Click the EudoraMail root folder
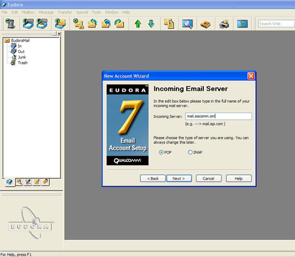 [20, 40]
